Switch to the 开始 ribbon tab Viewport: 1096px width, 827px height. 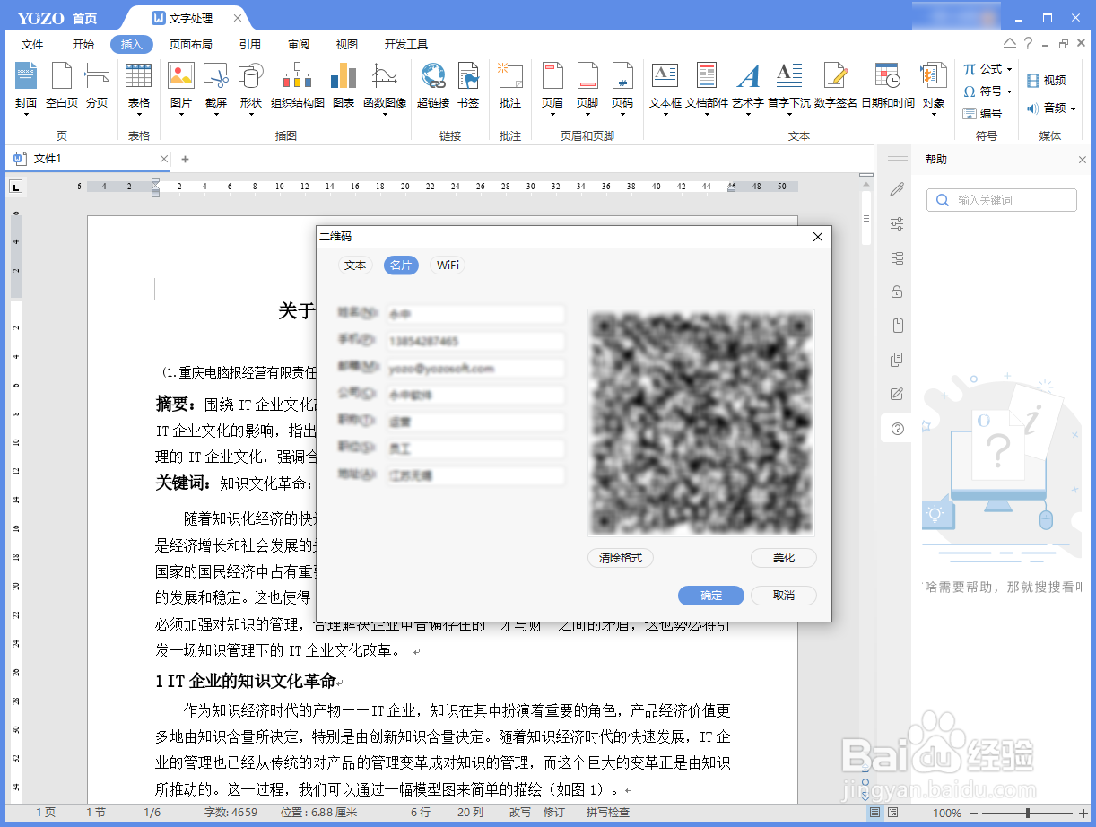point(83,45)
